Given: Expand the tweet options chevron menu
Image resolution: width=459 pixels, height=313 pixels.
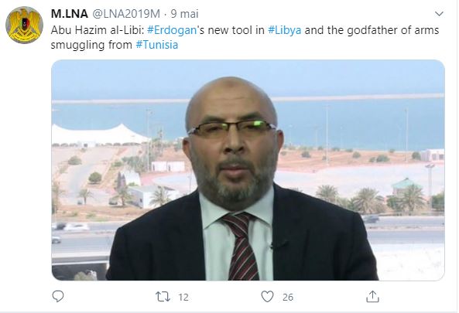Looking at the screenshot, I should point(439,14).
